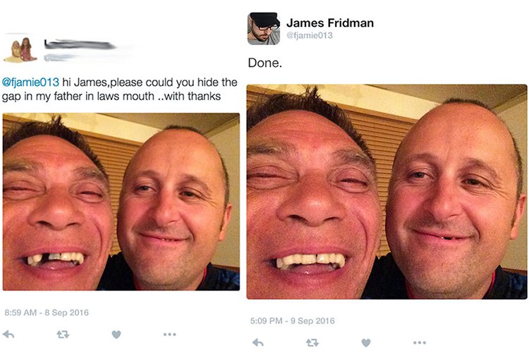Reply to the left tweet with the arrow icon

point(9,335)
